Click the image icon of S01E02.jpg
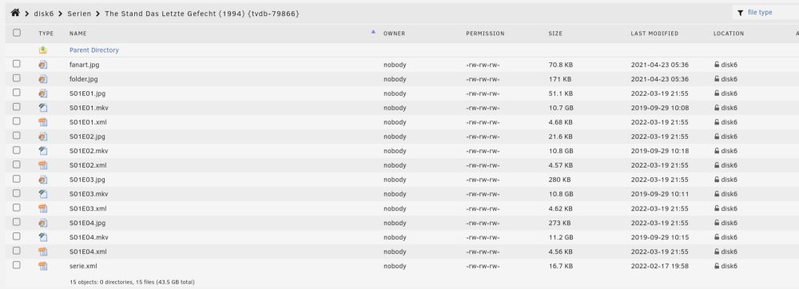The image size is (799, 289). click(43, 137)
